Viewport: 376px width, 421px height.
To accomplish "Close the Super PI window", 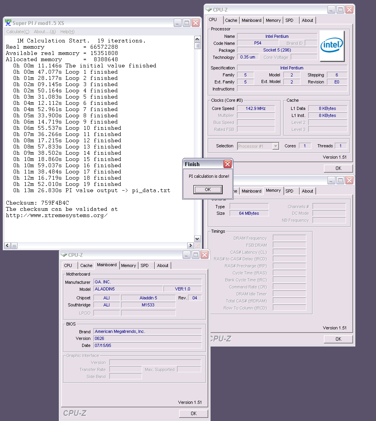I will click(x=196, y=23).
